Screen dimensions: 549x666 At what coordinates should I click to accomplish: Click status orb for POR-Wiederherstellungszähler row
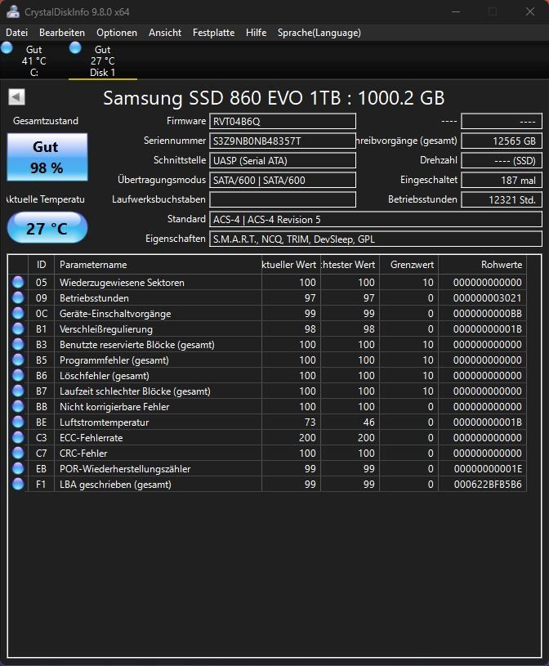click(18, 468)
